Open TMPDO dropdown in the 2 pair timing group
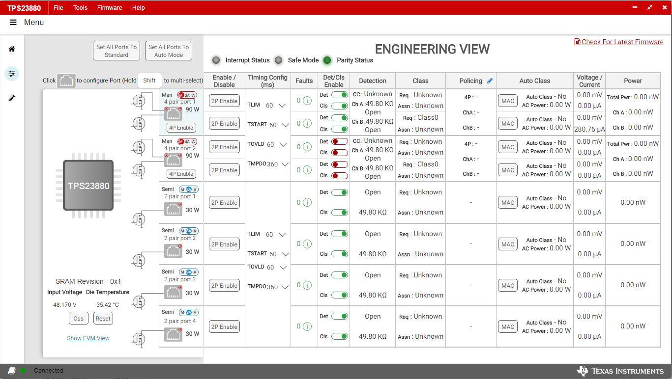The width and height of the screenshot is (672, 379). coord(285,287)
